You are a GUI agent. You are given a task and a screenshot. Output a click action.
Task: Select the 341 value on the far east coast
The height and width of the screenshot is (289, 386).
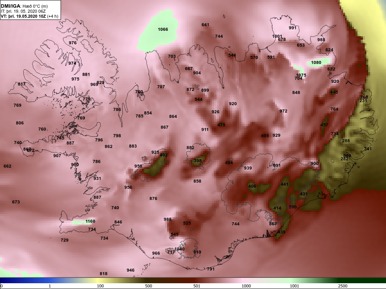tap(368, 149)
